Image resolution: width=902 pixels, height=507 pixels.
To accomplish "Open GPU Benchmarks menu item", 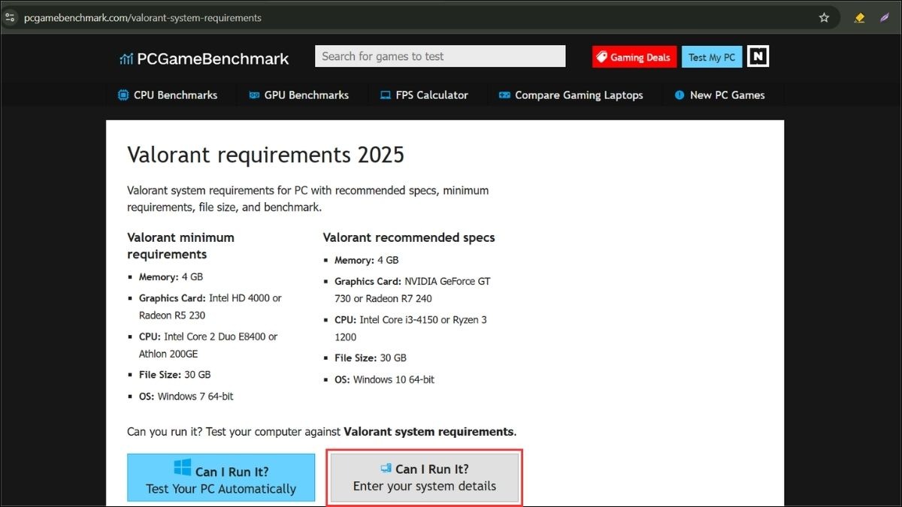I will pos(298,95).
